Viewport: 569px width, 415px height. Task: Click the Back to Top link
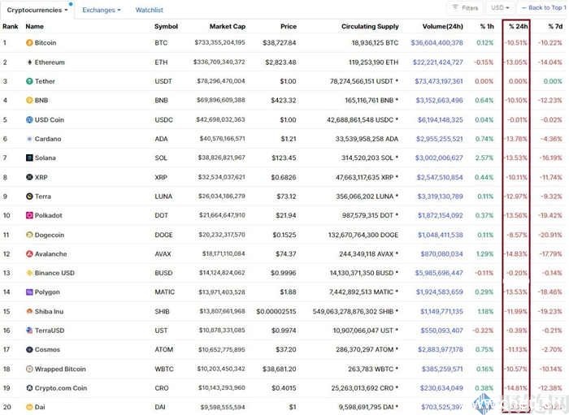[x=545, y=8]
